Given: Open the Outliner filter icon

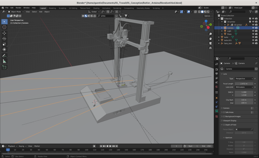Looking at the screenshot, I should click(251, 12).
